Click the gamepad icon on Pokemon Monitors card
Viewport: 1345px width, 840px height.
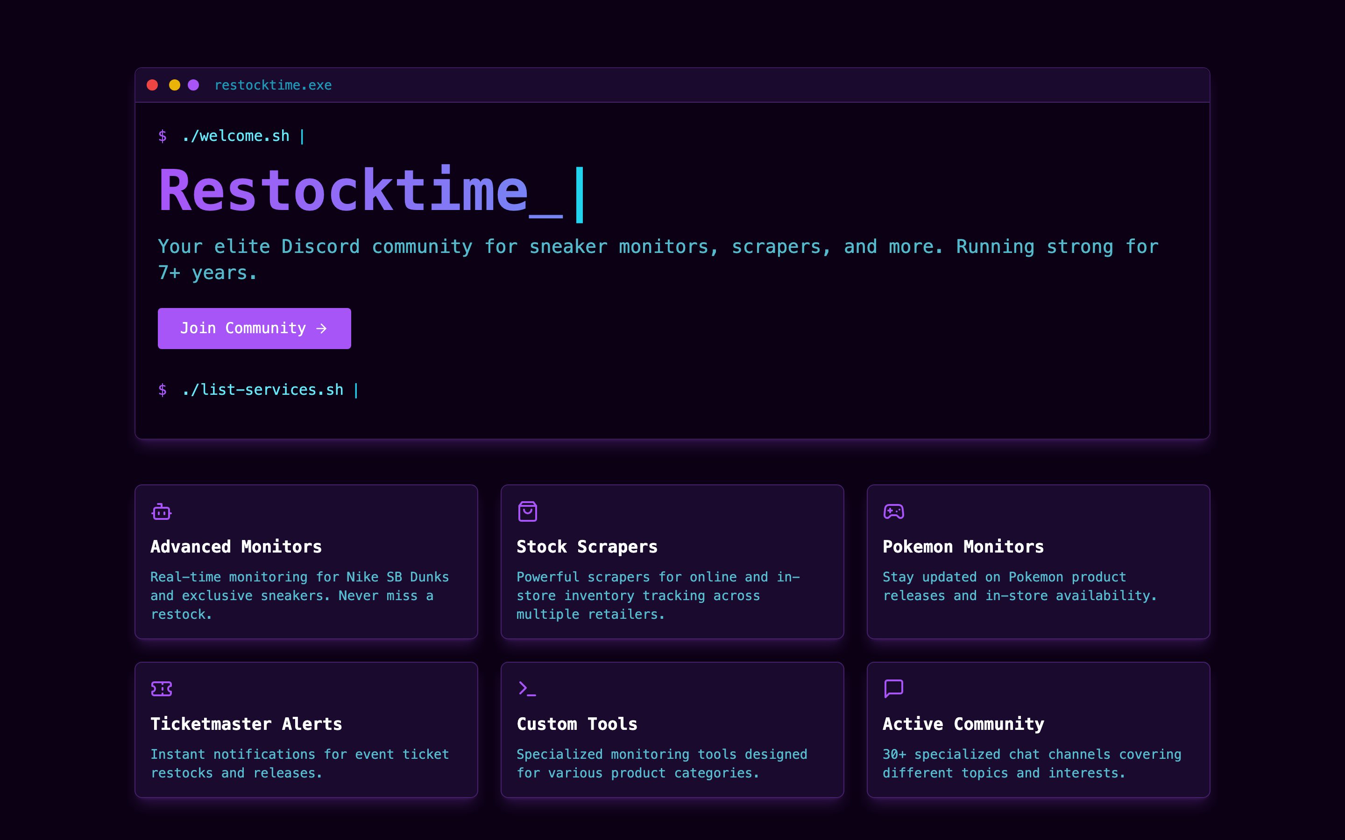(894, 511)
